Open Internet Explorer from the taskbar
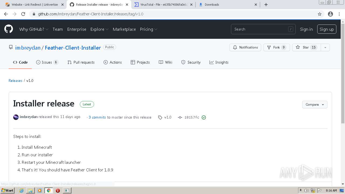 coord(22,190)
